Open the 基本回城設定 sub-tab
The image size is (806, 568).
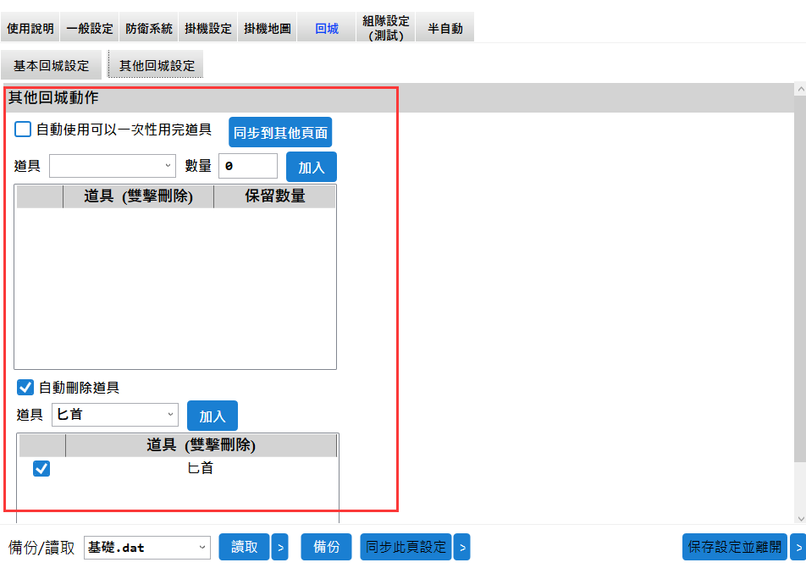click(x=52, y=63)
